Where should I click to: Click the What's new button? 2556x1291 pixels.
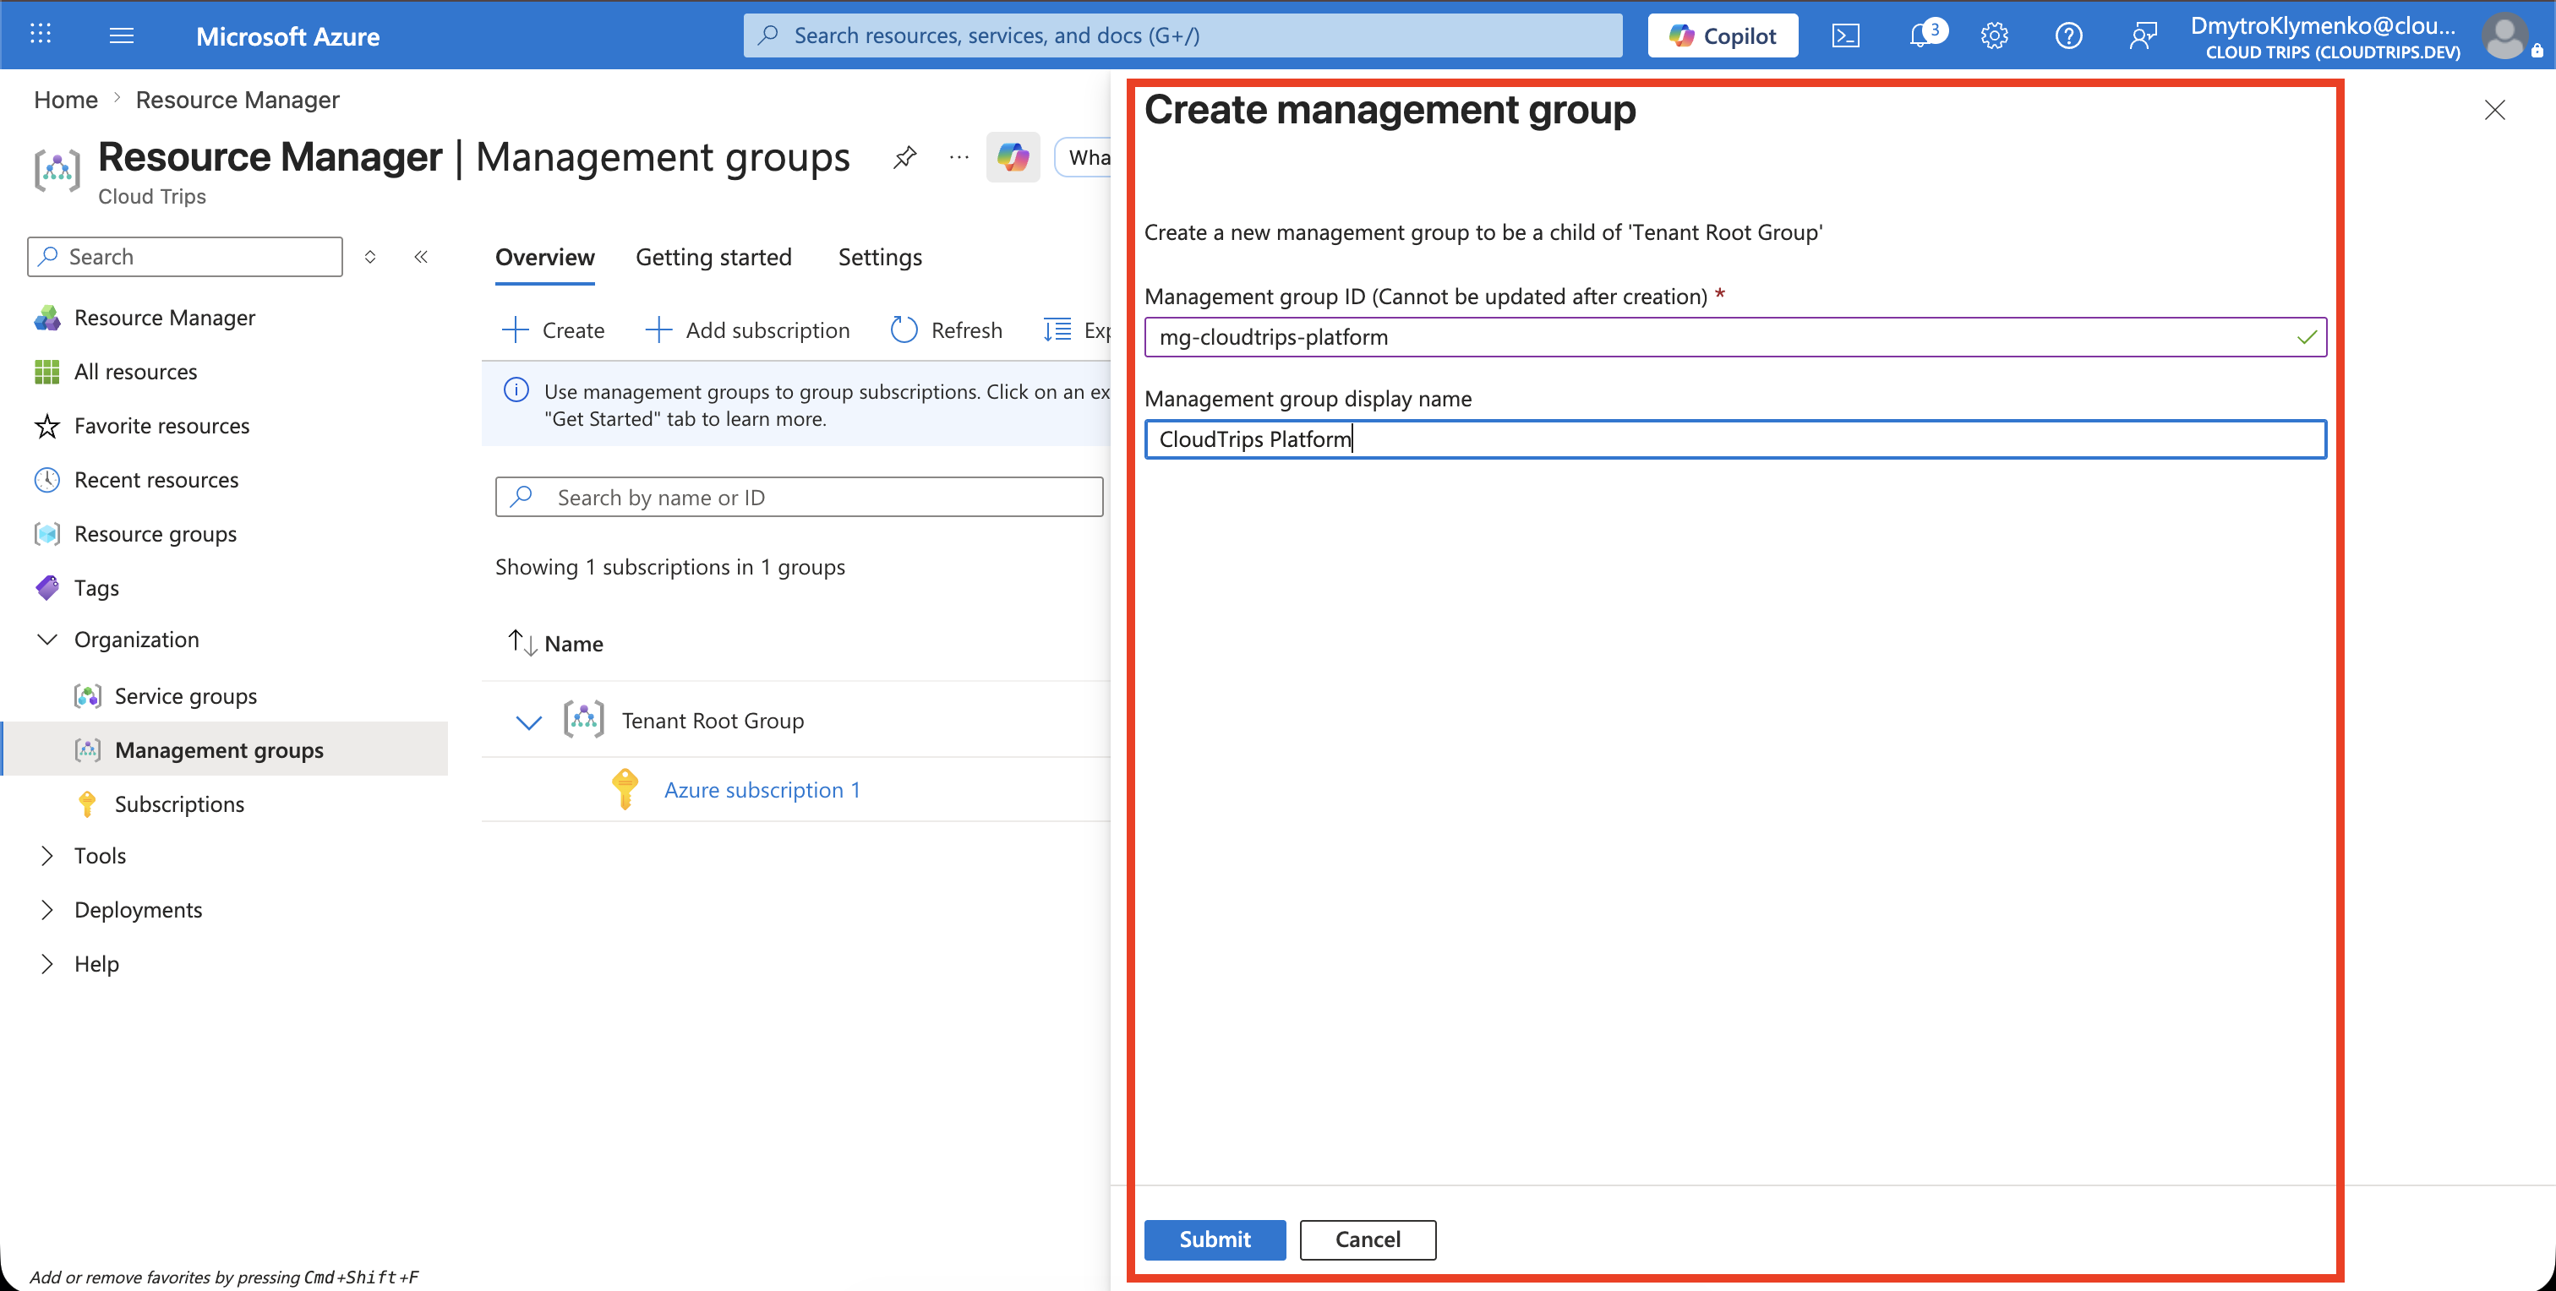(x=1084, y=158)
